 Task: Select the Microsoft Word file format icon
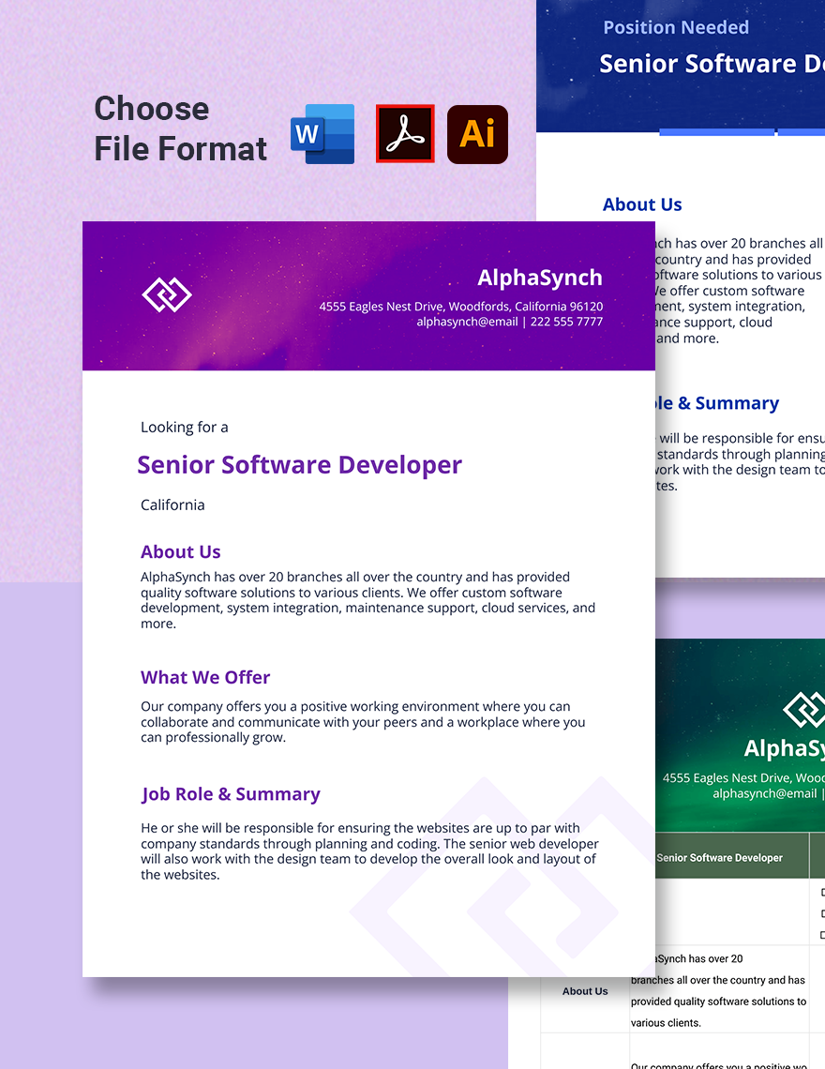322,134
